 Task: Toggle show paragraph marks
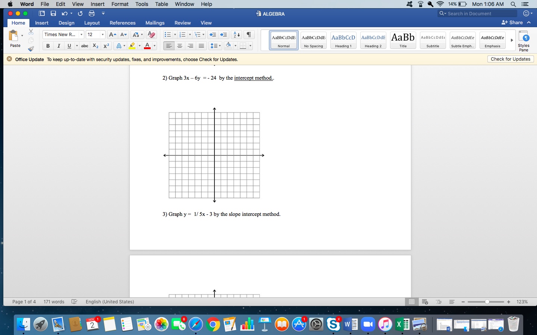249,35
